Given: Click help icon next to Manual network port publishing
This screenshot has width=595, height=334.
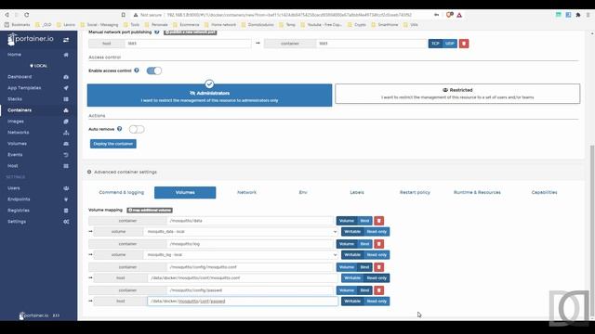Looking at the screenshot, I should pyautogui.click(x=157, y=32).
